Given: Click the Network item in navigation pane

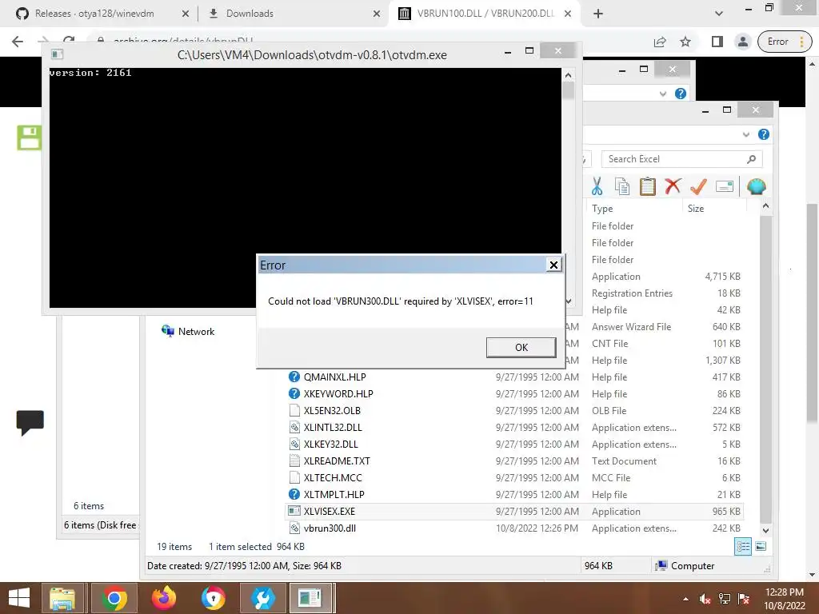Looking at the screenshot, I should click(x=188, y=332).
